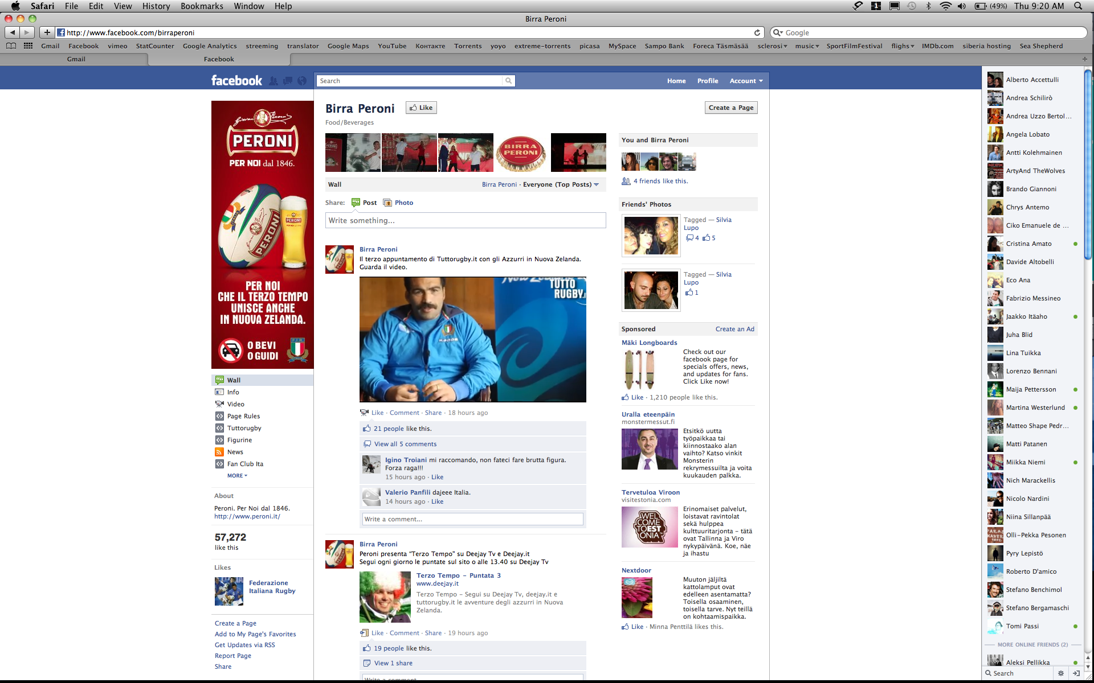Open Terzo Tempo Puntata 3 link

pos(458,575)
